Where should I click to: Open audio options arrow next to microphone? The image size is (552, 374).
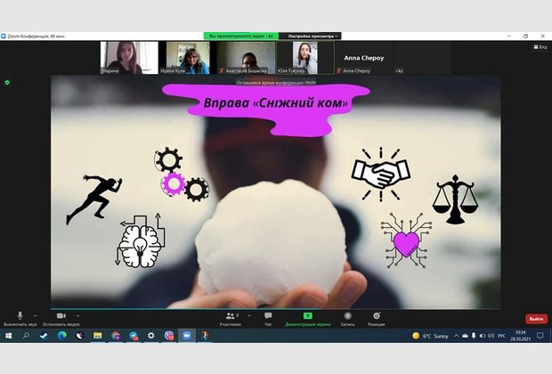pos(36,315)
